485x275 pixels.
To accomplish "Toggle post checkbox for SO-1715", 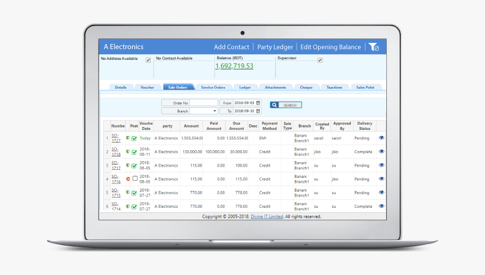I will [x=134, y=193].
